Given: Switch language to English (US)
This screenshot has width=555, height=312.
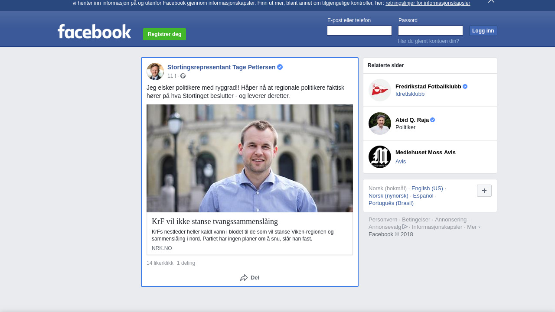Looking at the screenshot, I should tap(427, 188).
